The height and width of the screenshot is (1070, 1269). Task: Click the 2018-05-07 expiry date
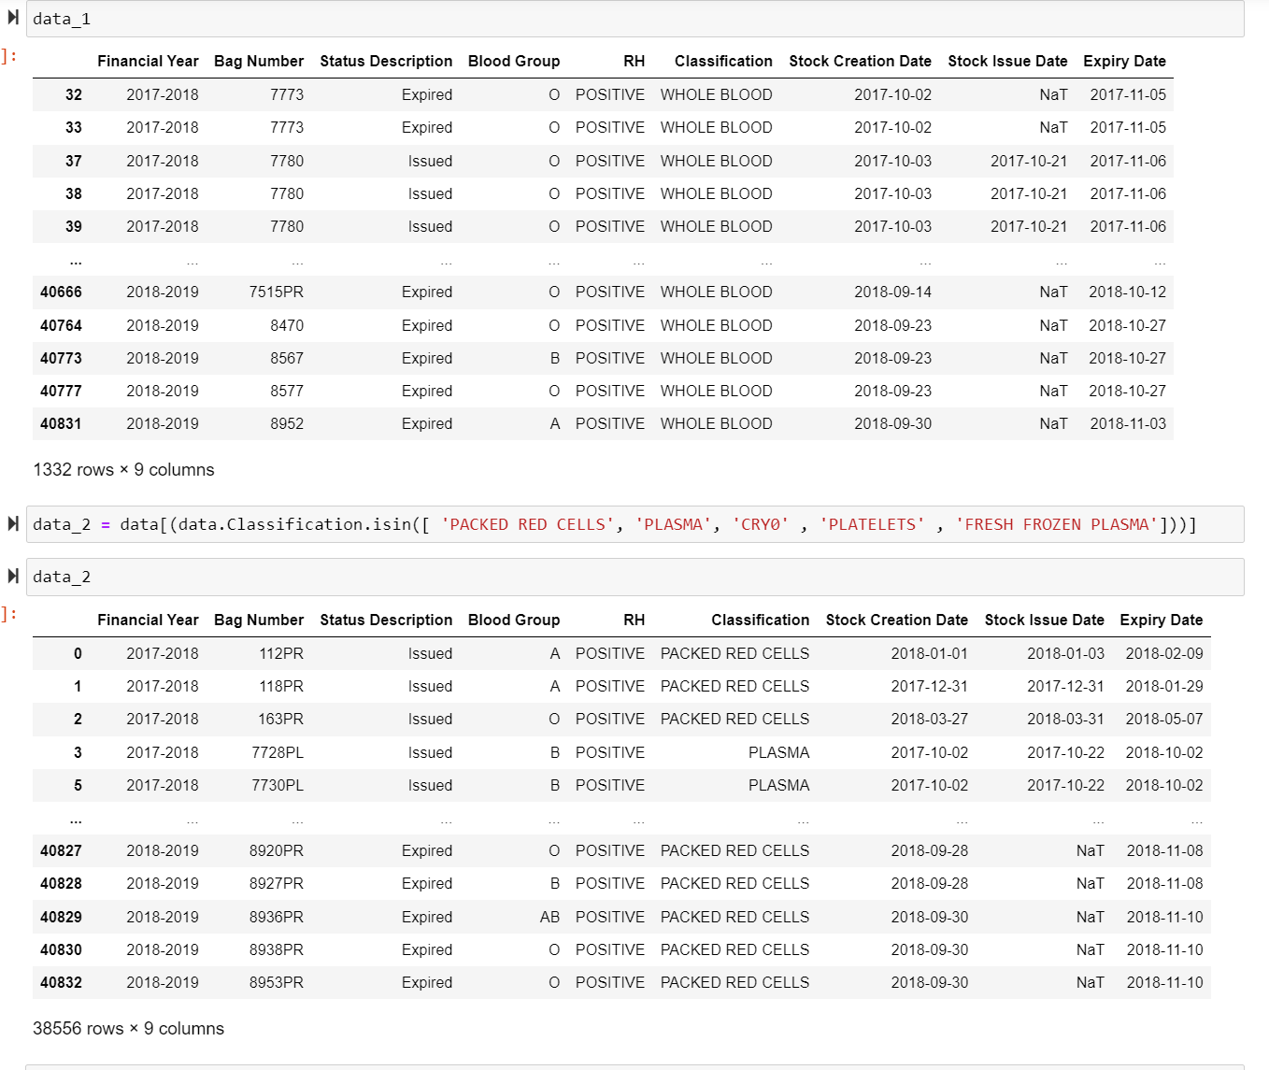[1164, 719]
